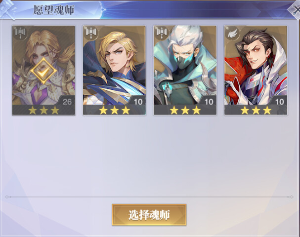Click the class icon on blonde card

click(91, 33)
